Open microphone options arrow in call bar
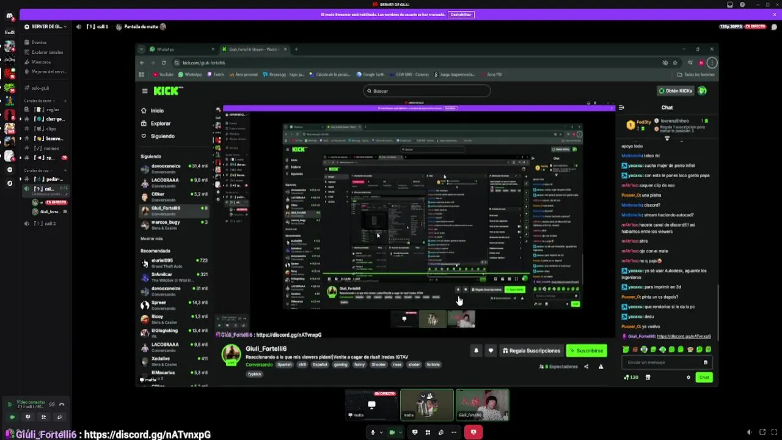 (381, 432)
